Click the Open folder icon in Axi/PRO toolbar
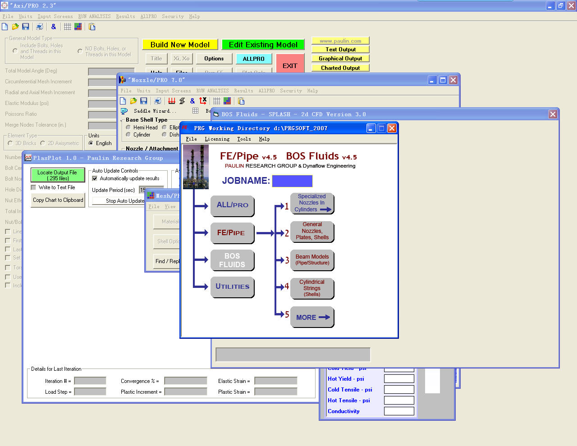577x446 pixels. [15, 27]
